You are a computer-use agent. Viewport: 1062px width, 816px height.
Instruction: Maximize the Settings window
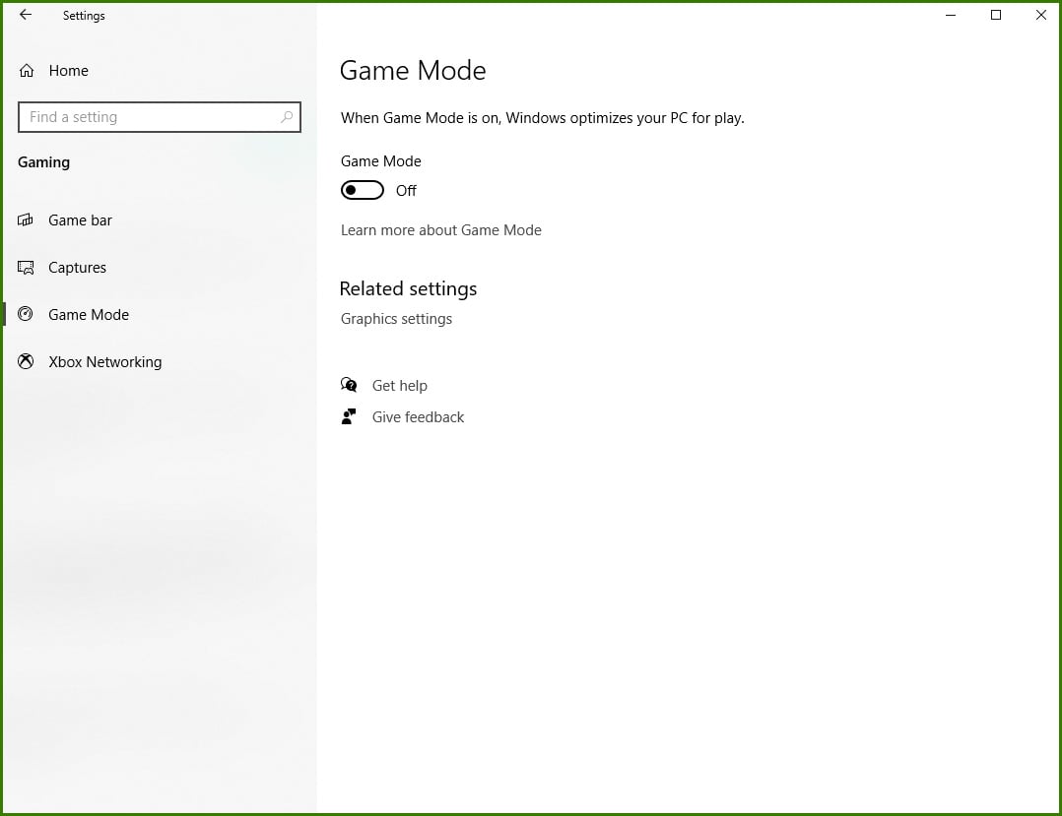tap(996, 15)
